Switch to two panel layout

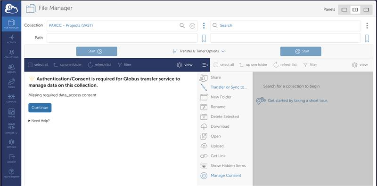point(355,10)
